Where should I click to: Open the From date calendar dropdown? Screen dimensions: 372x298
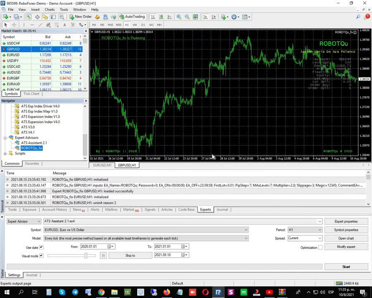point(111,247)
